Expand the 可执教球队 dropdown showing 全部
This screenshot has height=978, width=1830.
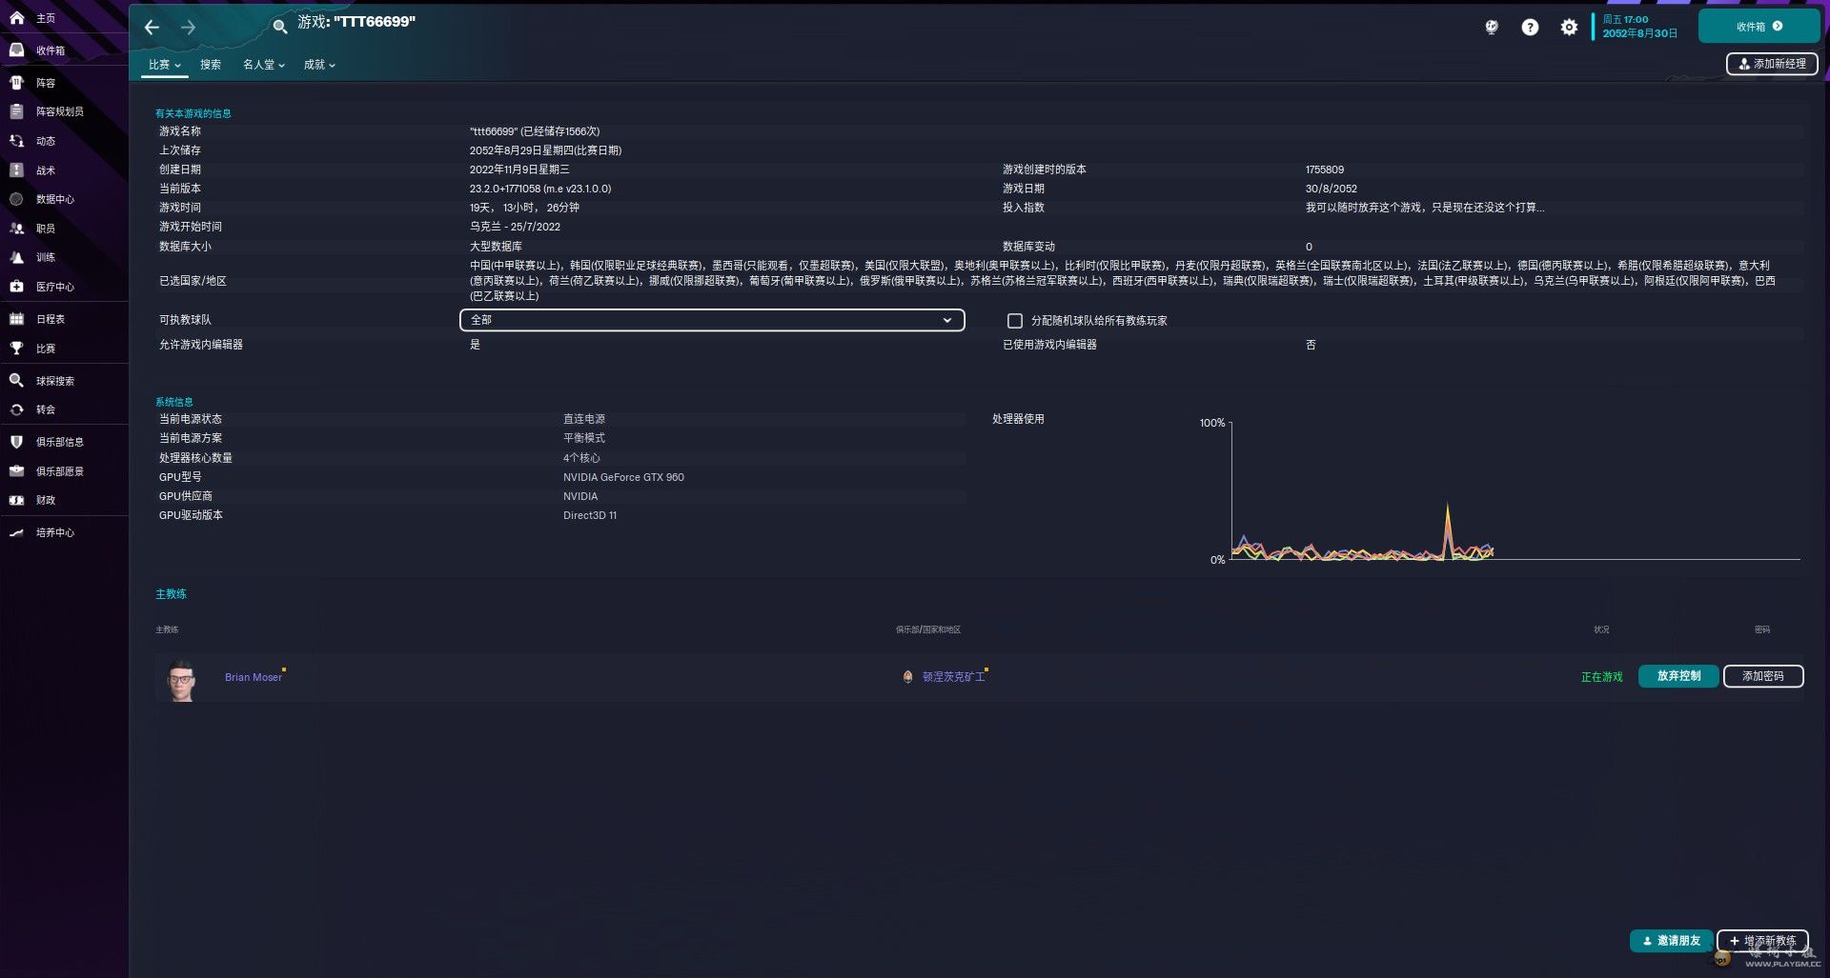[x=711, y=320]
